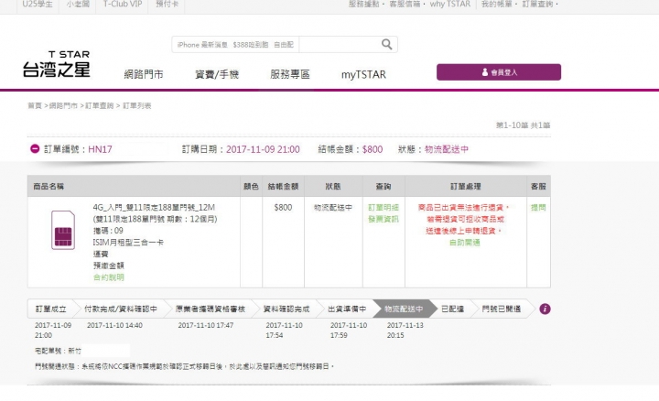Click order date 2017-11-09 21:00 in header

(x=263, y=149)
